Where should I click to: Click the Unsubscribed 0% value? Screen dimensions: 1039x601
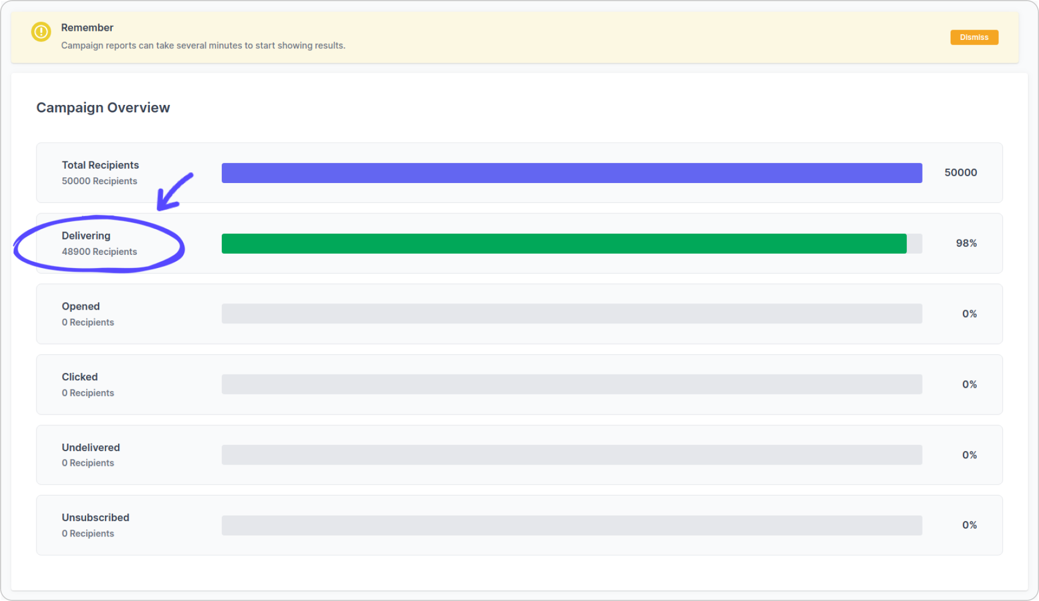coord(969,525)
